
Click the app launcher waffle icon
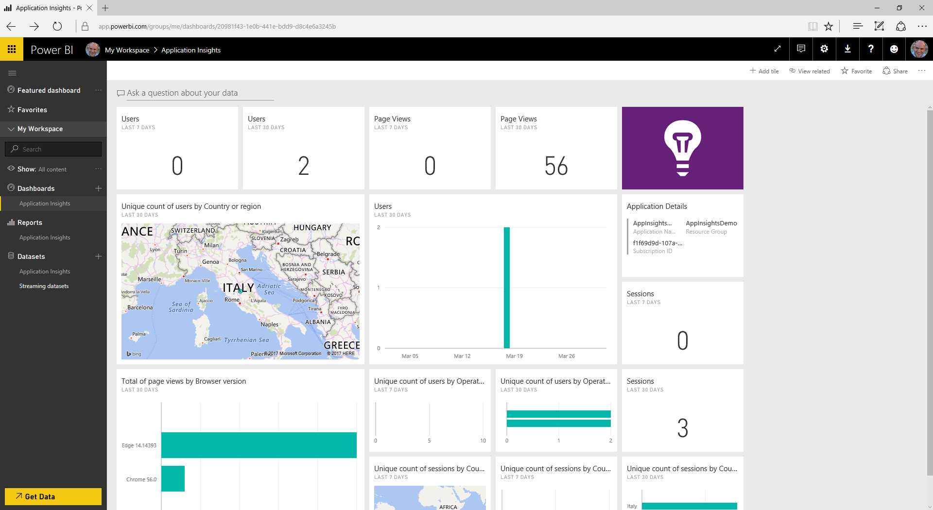coord(12,49)
